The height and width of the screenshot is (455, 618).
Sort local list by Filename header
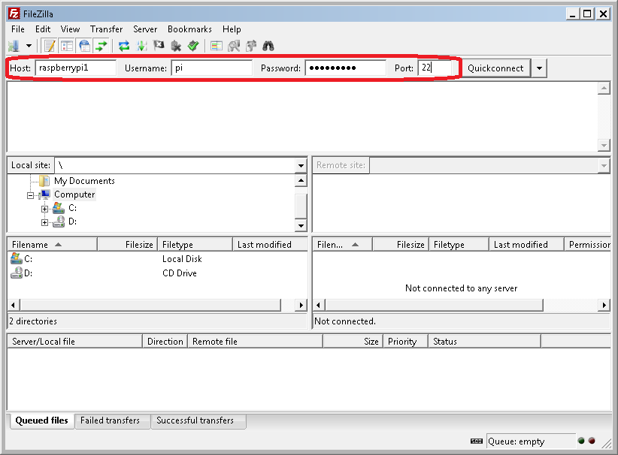click(x=52, y=245)
